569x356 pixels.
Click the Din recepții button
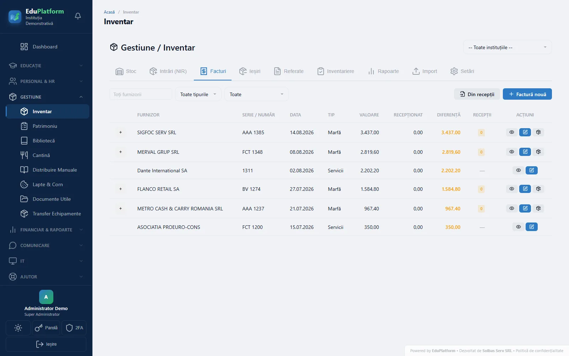477,94
